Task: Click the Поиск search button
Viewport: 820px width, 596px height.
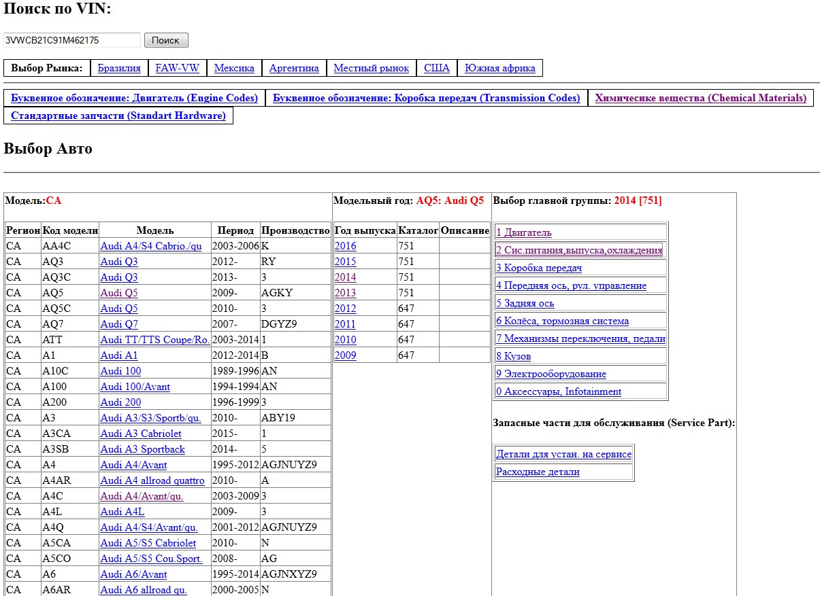Action: point(166,40)
